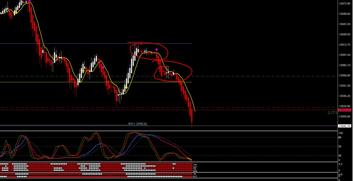
Task: Click the yellow buy arrow beside 15551 low
Action: coord(126,88)
